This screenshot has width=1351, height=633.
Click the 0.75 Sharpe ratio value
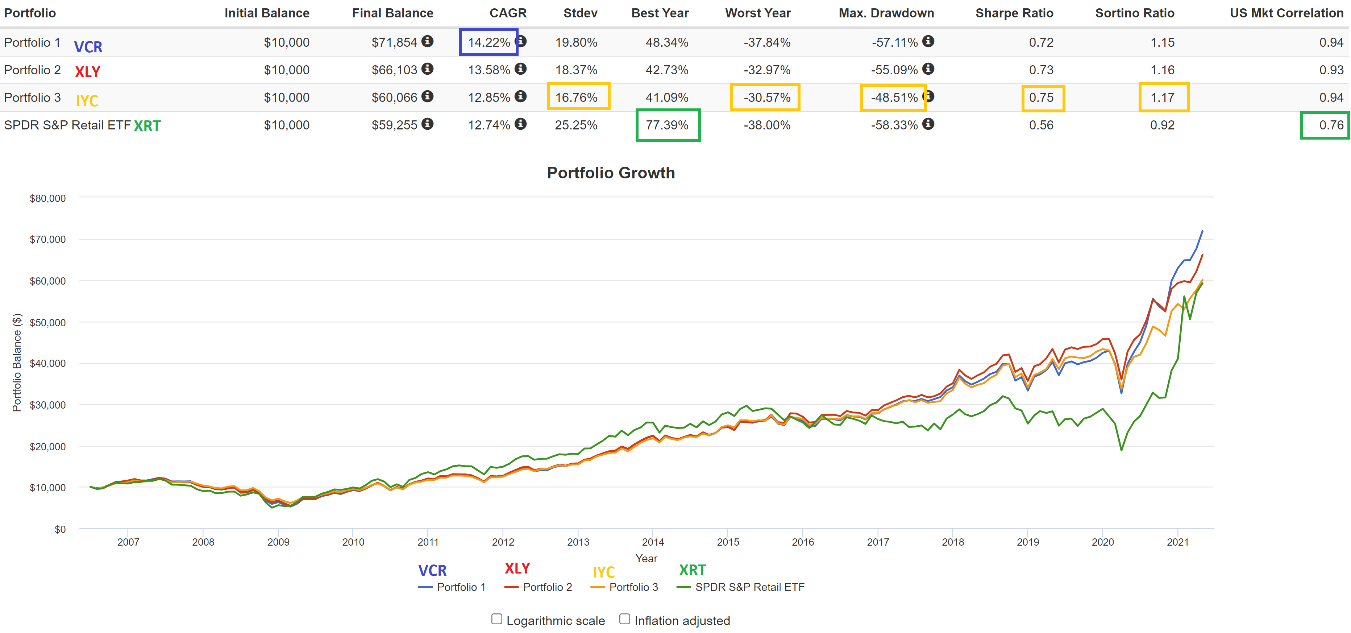coord(1041,98)
